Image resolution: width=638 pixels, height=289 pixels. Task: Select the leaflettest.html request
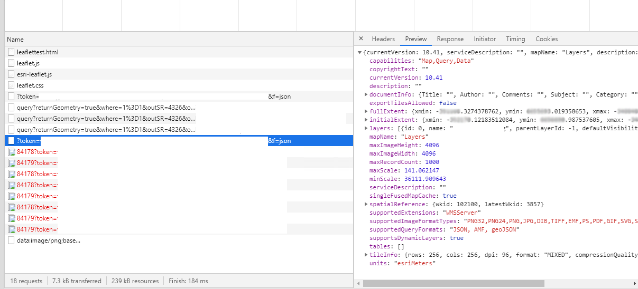[179, 52]
